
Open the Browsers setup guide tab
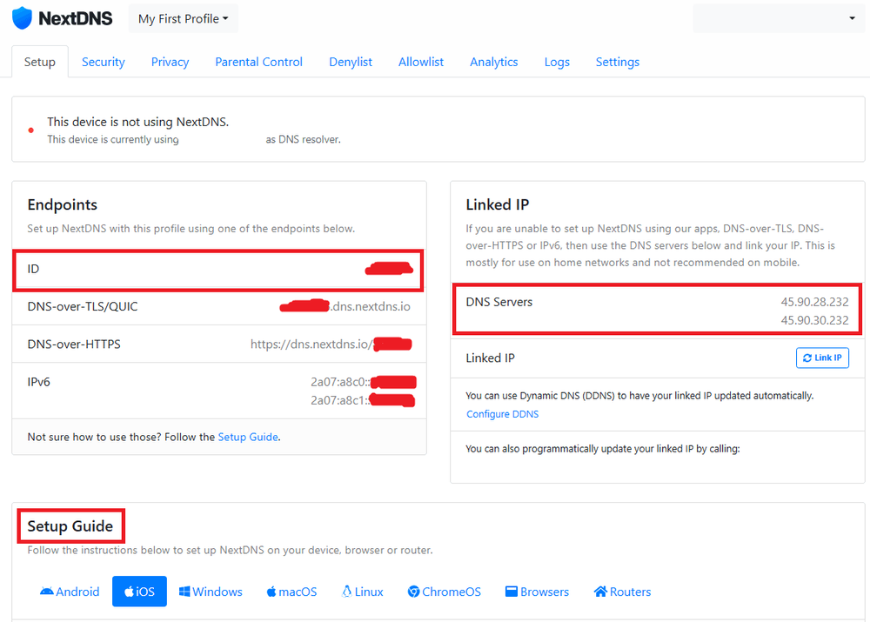pos(537,592)
